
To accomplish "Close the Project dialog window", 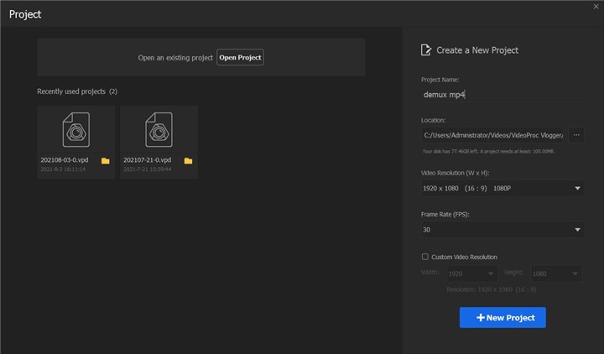I will click(596, 7).
